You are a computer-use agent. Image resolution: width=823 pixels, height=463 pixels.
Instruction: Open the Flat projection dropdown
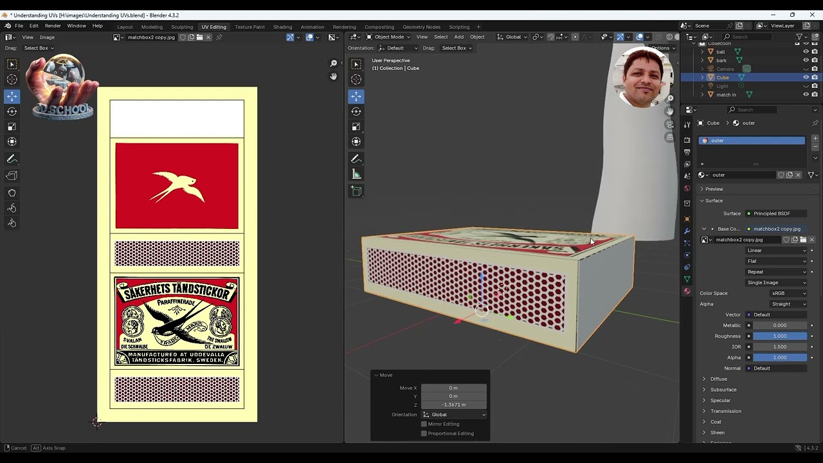pyautogui.click(x=776, y=261)
